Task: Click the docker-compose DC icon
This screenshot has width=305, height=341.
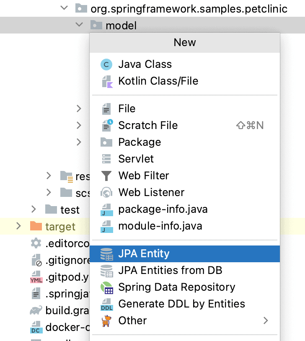Action: (x=36, y=327)
